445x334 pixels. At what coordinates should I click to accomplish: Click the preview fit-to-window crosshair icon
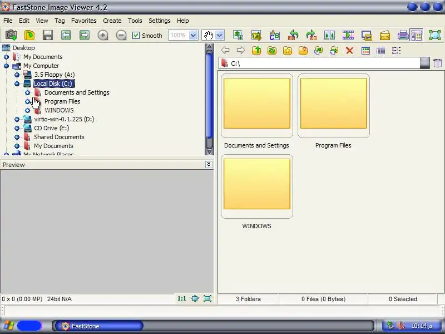[195, 298]
